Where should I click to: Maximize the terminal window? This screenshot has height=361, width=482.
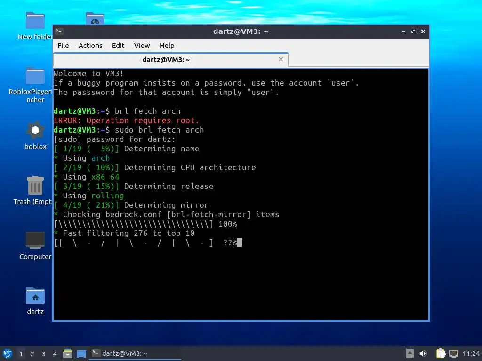[x=413, y=31]
